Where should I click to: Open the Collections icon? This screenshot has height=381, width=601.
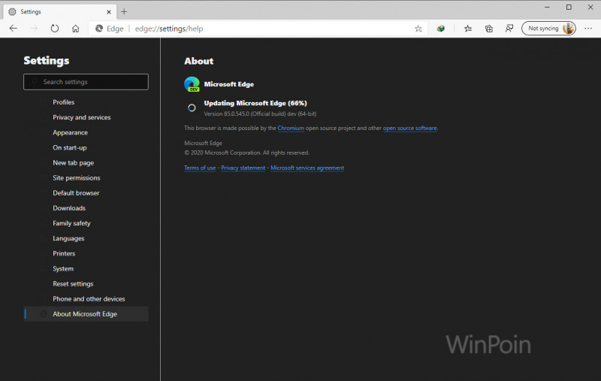(x=489, y=29)
